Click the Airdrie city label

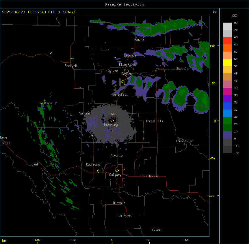pyautogui.click(x=117, y=156)
